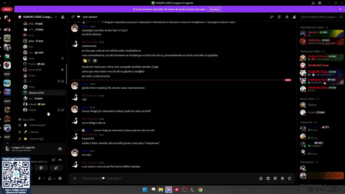
Task: Open the sticker picker
Action: click(275, 178)
